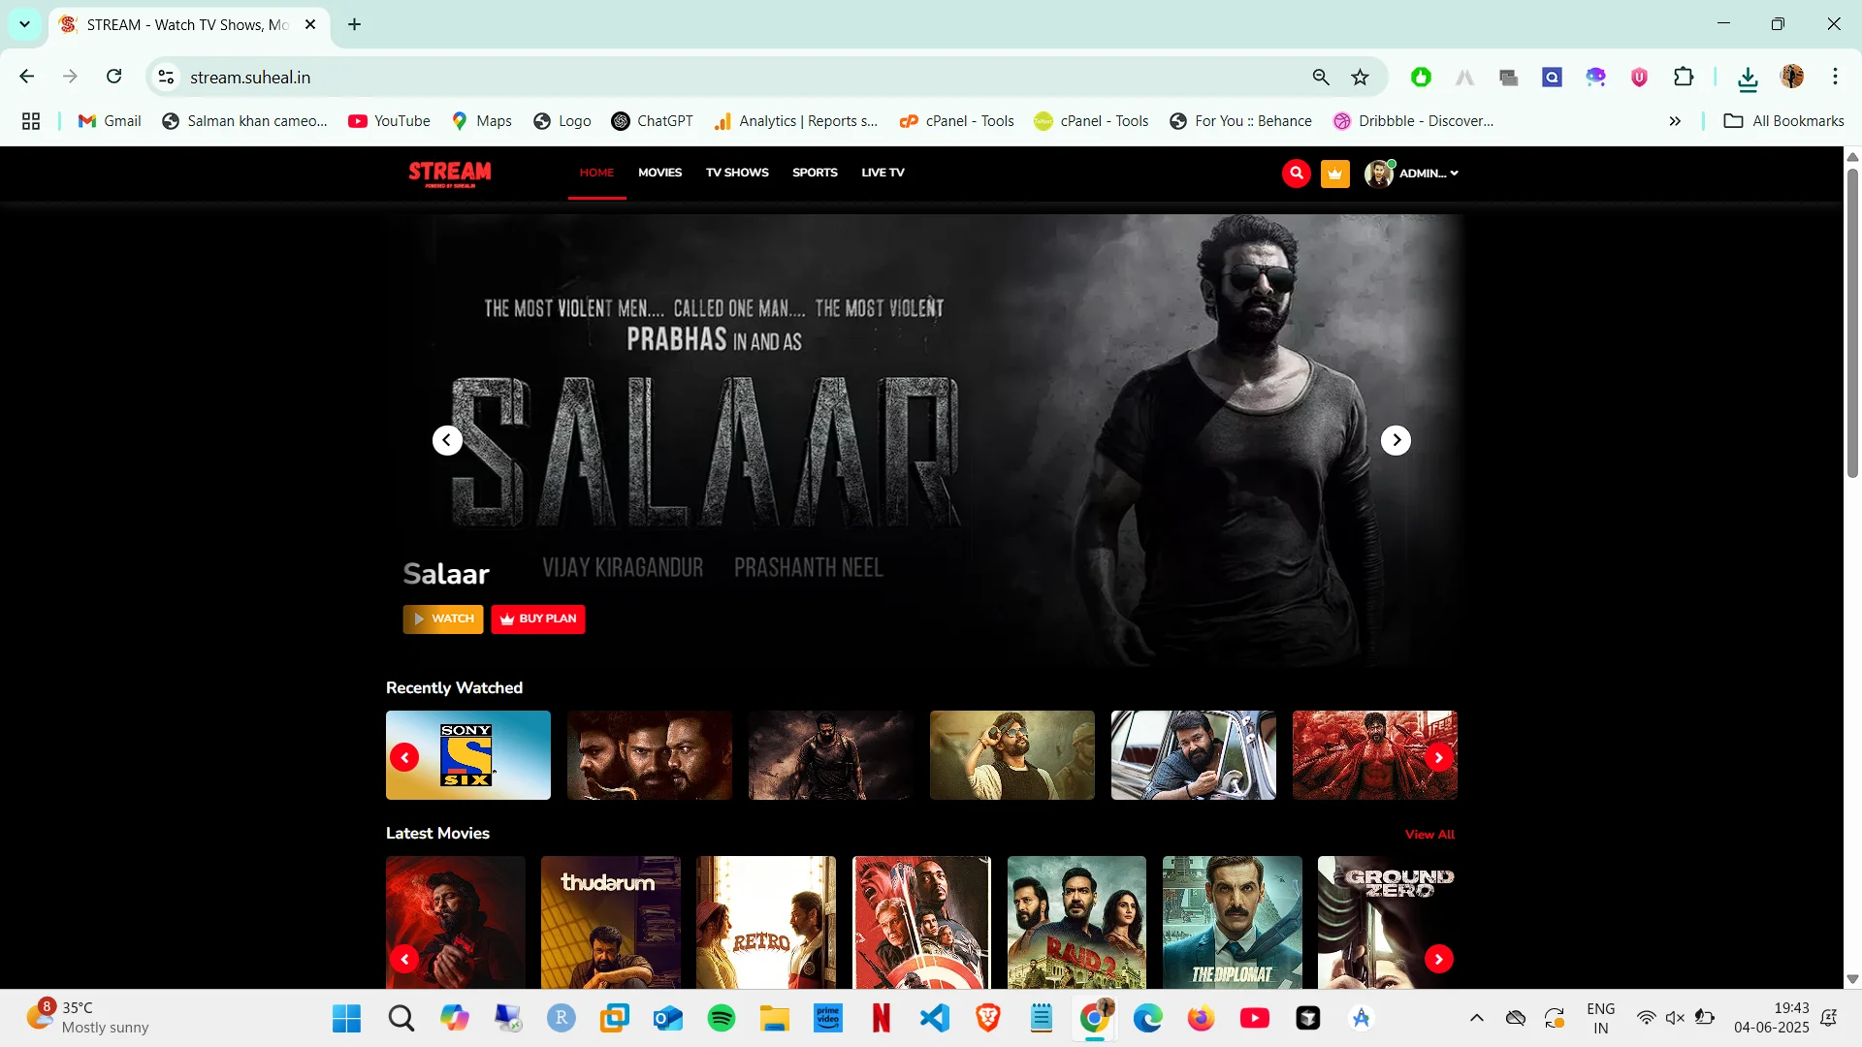1862x1047 pixels.
Task: Click the WATCH button for Salaar
Action: click(443, 619)
